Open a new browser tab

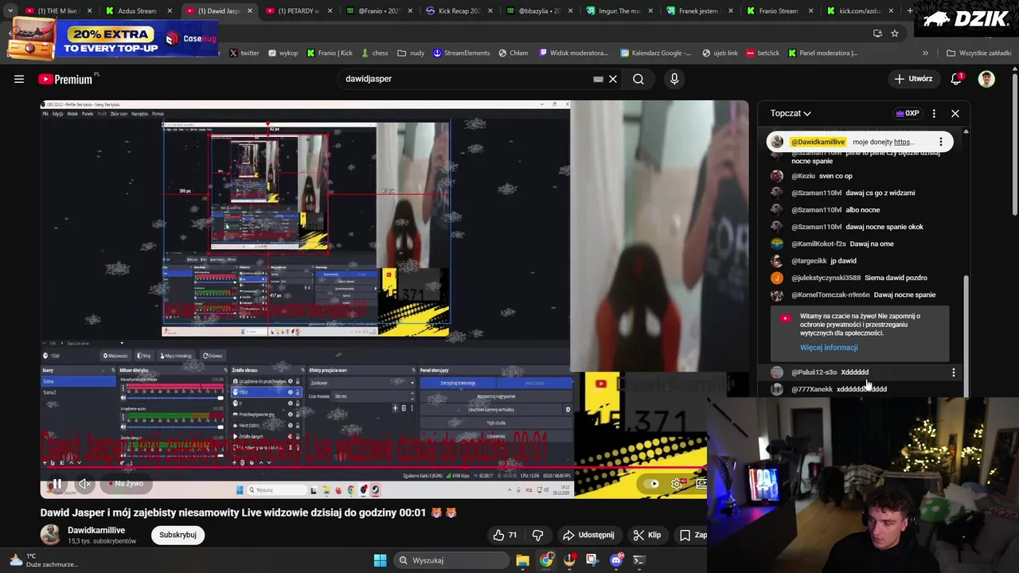point(910,11)
